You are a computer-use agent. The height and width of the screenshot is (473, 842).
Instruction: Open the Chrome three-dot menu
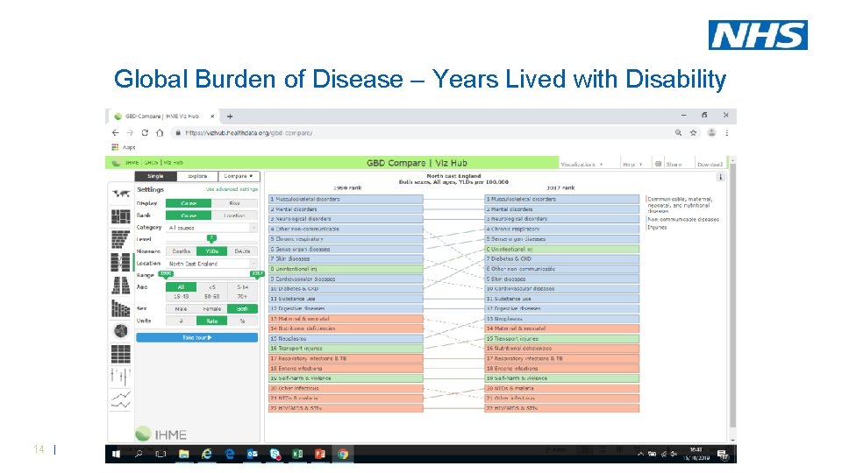click(x=726, y=132)
